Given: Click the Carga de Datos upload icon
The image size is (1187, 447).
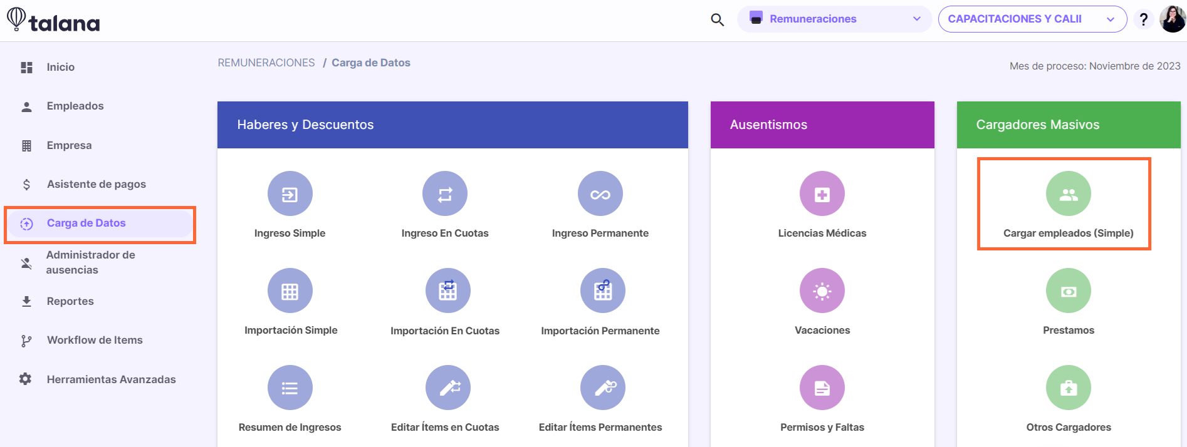Looking at the screenshot, I should tap(26, 223).
